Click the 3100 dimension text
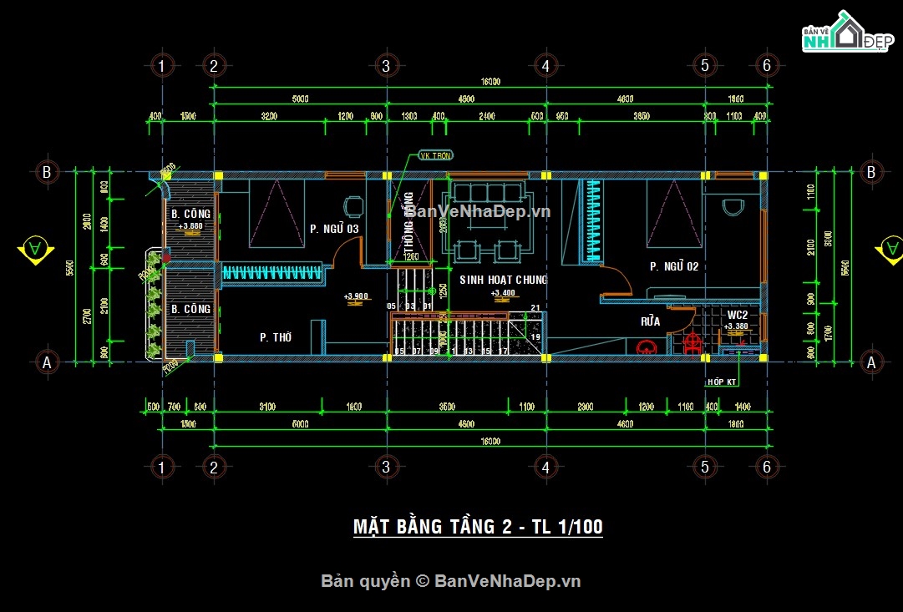903x612 pixels. pyautogui.click(x=267, y=407)
